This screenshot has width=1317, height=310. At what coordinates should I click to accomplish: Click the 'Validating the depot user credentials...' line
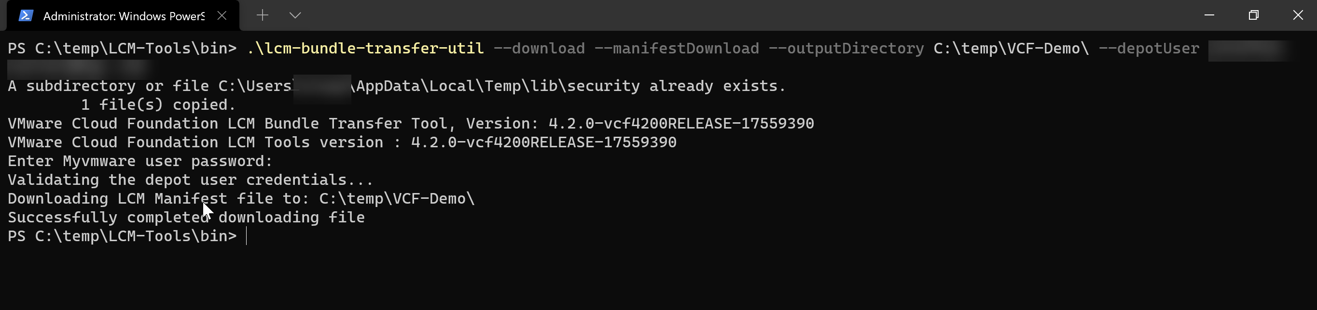pos(191,180)
